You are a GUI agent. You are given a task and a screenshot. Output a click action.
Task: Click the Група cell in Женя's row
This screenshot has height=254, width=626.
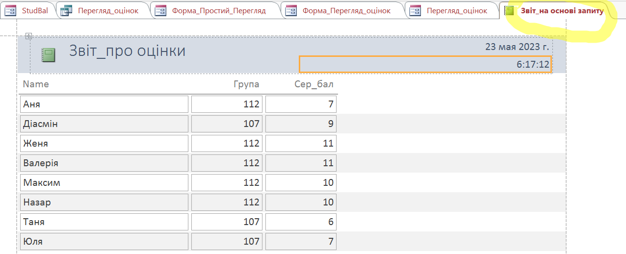[227, 143]
